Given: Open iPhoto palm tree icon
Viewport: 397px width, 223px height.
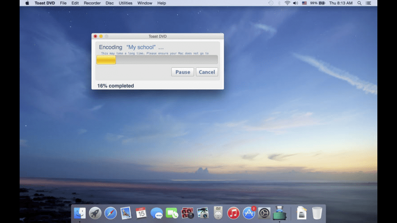Looking at the screenshot, I should click(x=203, y=213).
